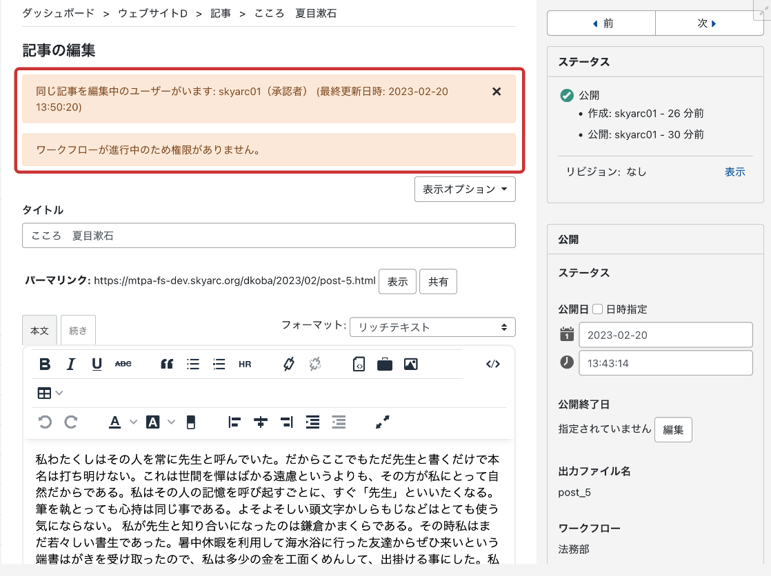Toggle fullscreen editor mode
The image size is (771, 576).
tap(382, 422)
